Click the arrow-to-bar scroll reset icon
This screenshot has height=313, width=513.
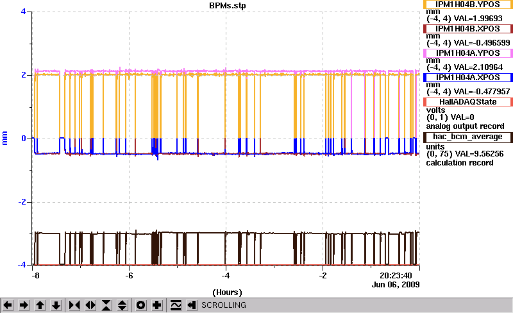[191, 305]
